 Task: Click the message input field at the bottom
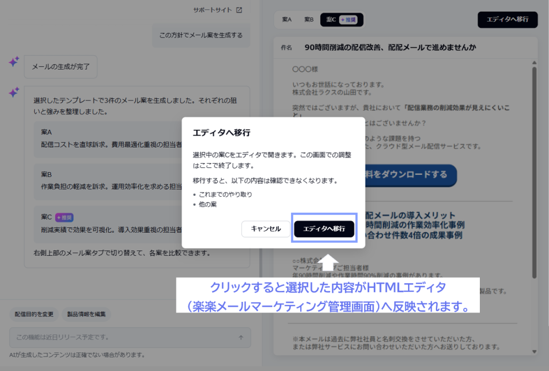(130, 337)
